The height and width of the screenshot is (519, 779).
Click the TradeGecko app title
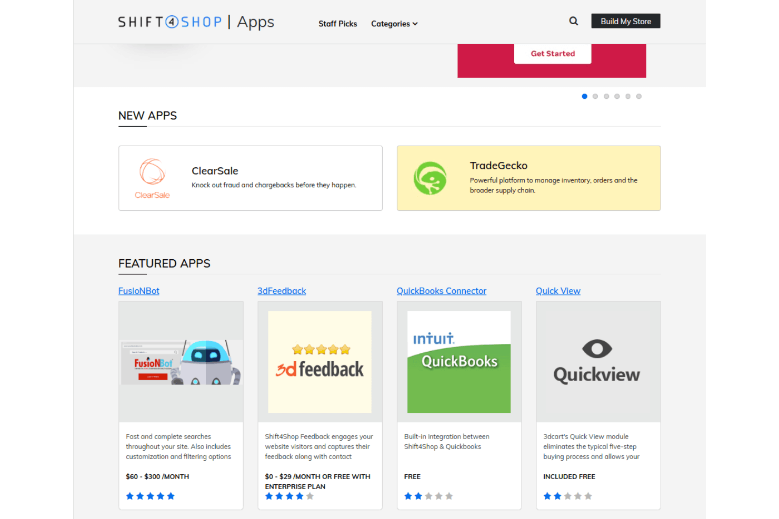click(498, 166)
